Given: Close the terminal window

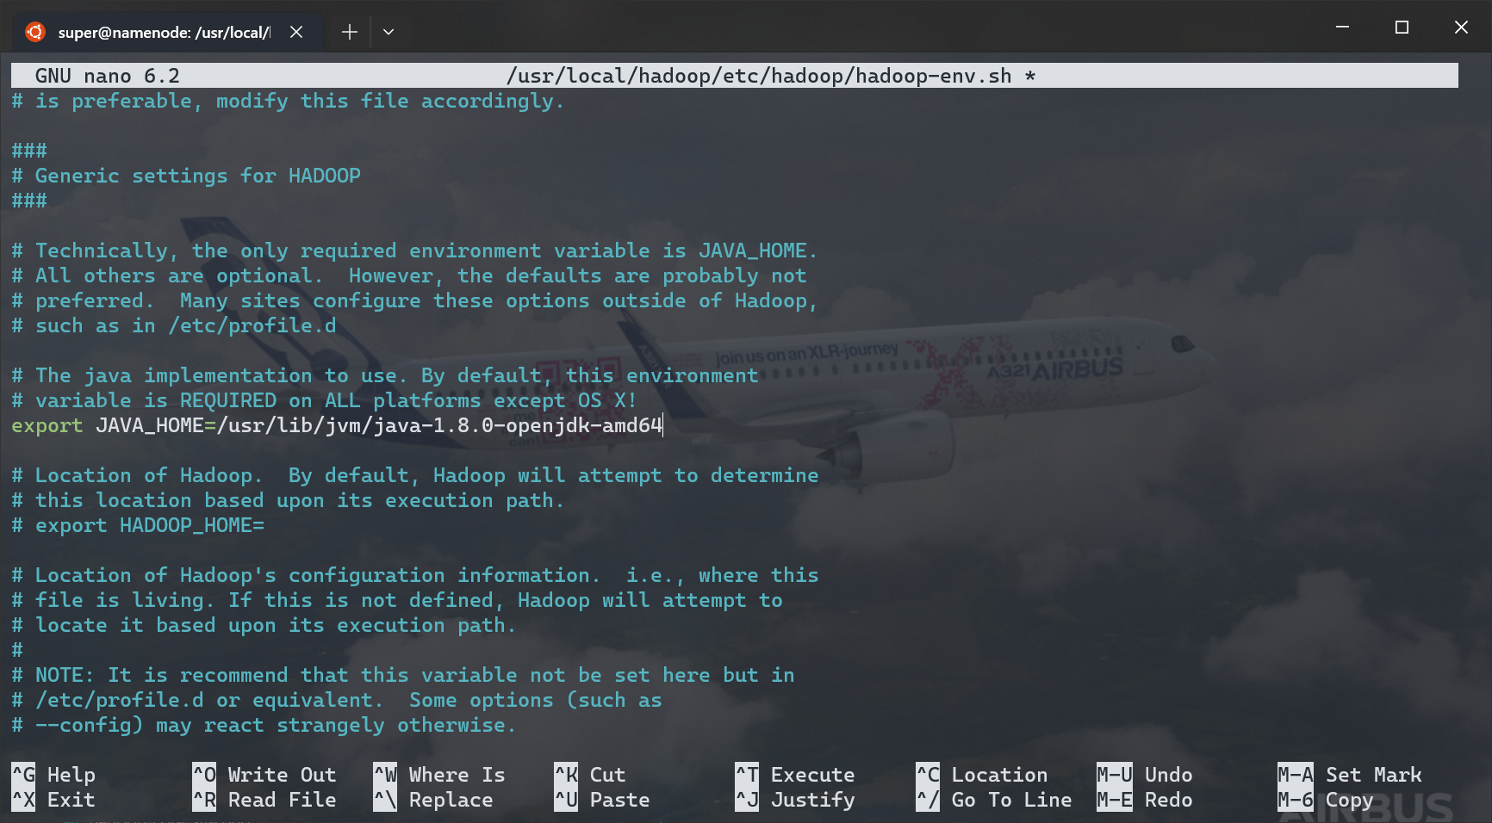Looking at the screenshot, I should click(x=1461, y=28).
